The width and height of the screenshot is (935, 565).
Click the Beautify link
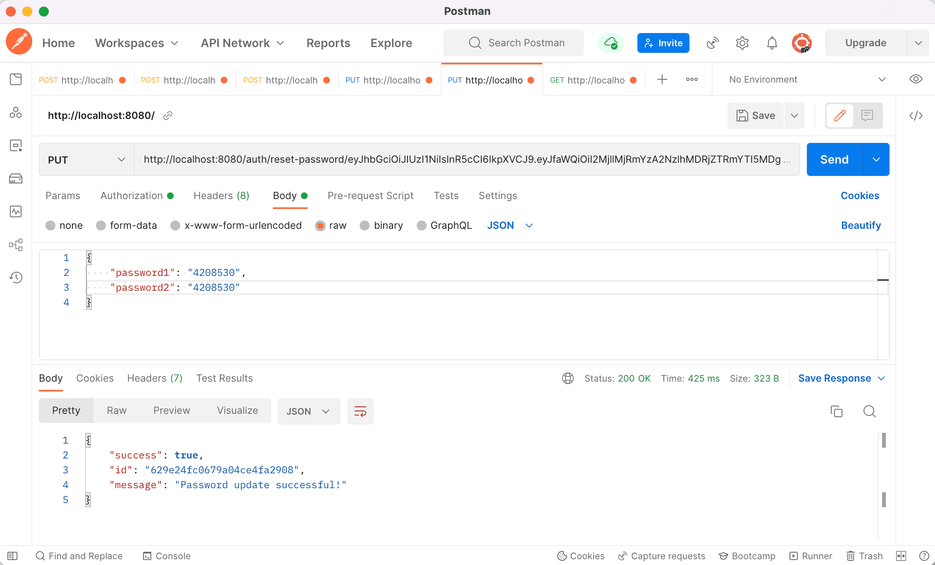[x=861, y=226]
